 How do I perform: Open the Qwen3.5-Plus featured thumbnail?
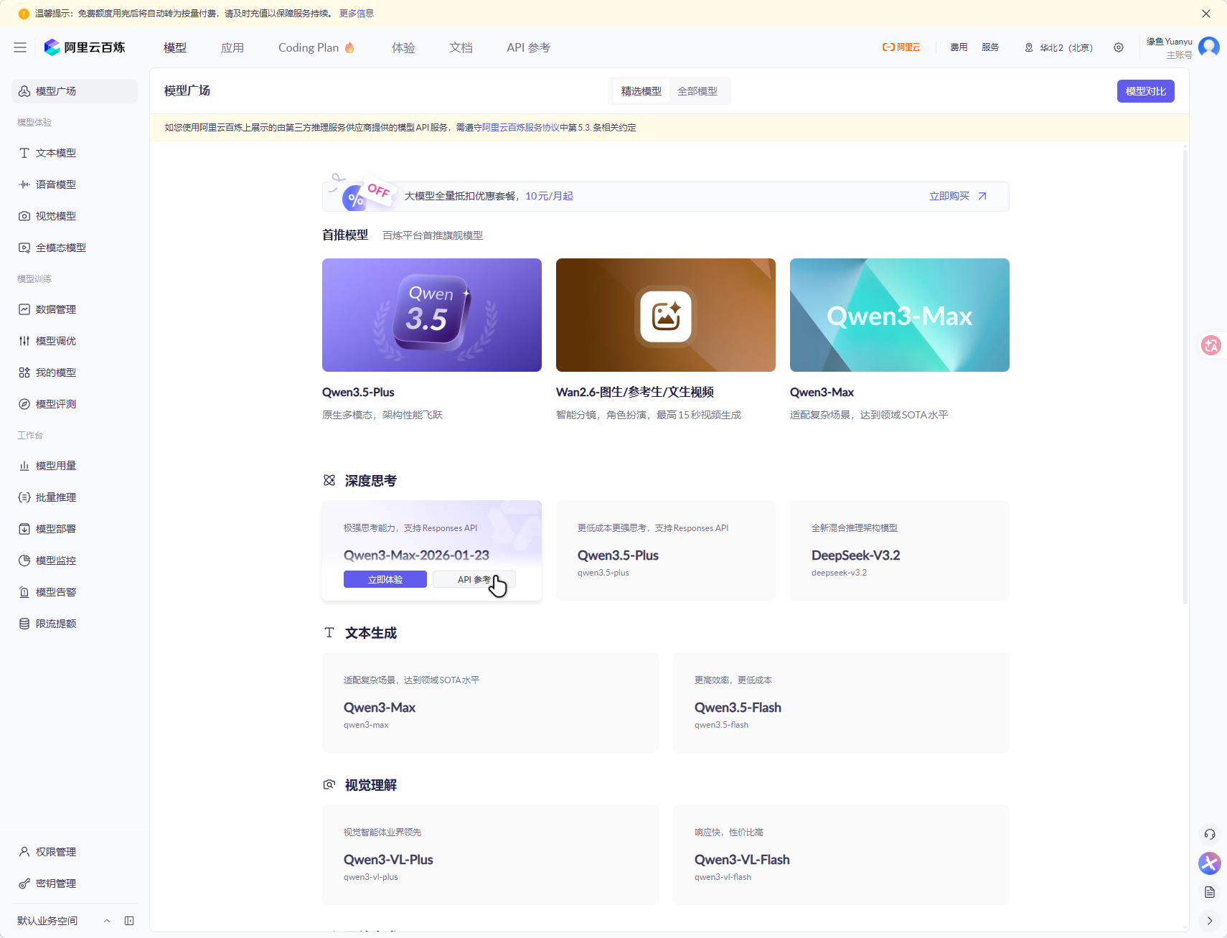click(x=431, y=315)
